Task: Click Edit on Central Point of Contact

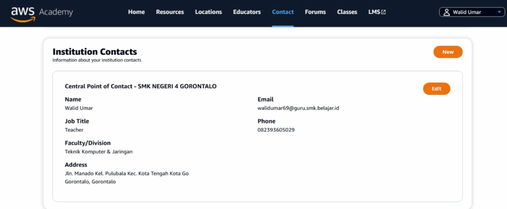Action: click(x=436, y=89)
